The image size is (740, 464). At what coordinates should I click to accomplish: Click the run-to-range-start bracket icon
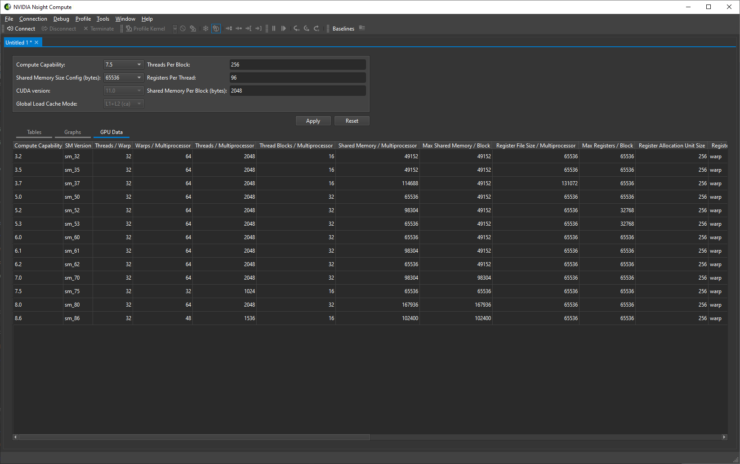[x=249, y=28]
